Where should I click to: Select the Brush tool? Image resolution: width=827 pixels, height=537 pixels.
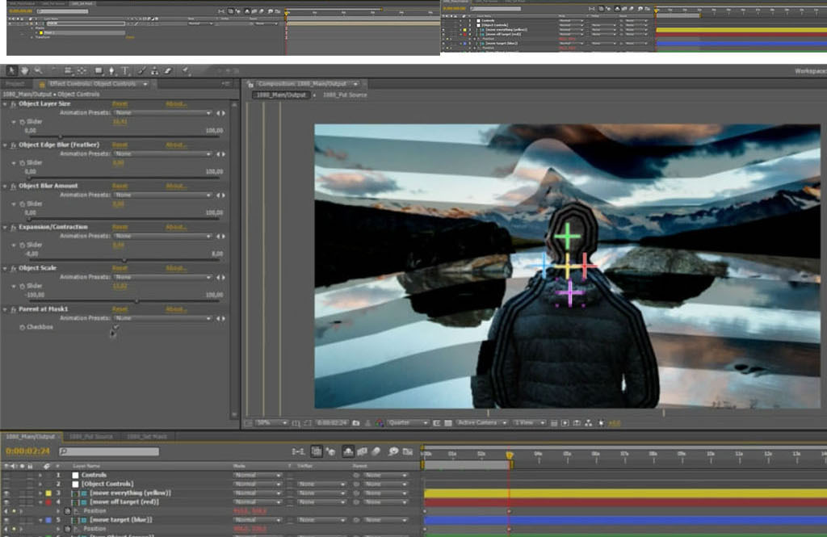143,71
